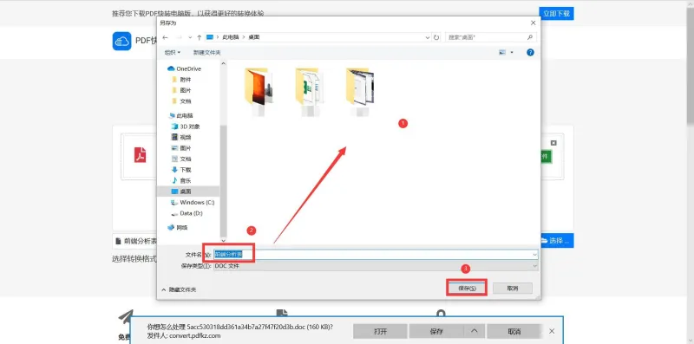Open 3D 对象 in the sidebar
694x344 pixels.
point(186,127)
